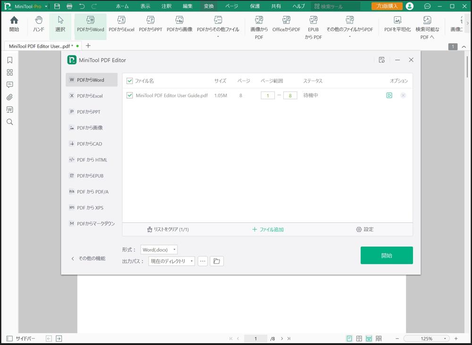This screenshot has width=472, height=345.
Task: Choose 画像からPDF in the ribbon
Action: click(x=259, y=27)
